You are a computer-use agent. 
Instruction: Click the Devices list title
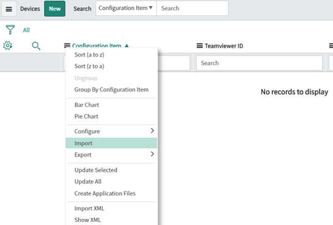click(x=30, y=9)
